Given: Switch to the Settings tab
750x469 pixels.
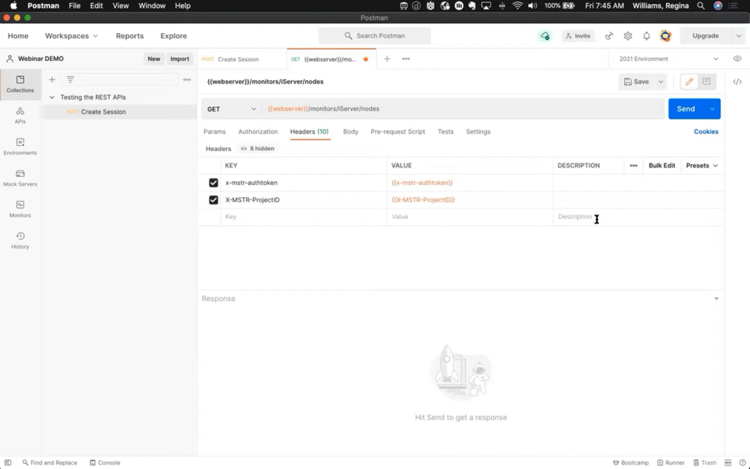Looking at the screenshot, I should coord(478,132).
